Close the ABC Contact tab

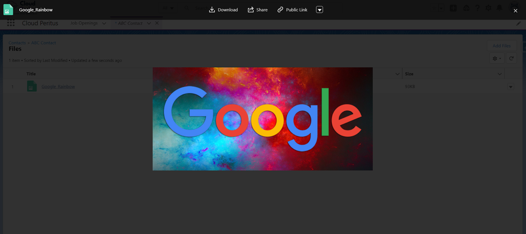point(157,23)
